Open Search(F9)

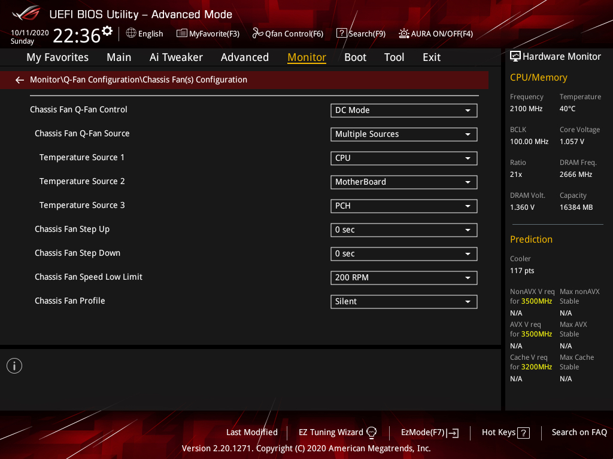[x=361, y=33]
